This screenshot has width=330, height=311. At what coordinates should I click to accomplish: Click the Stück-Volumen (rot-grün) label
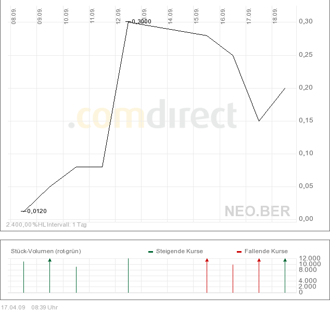tap(46, 251)
